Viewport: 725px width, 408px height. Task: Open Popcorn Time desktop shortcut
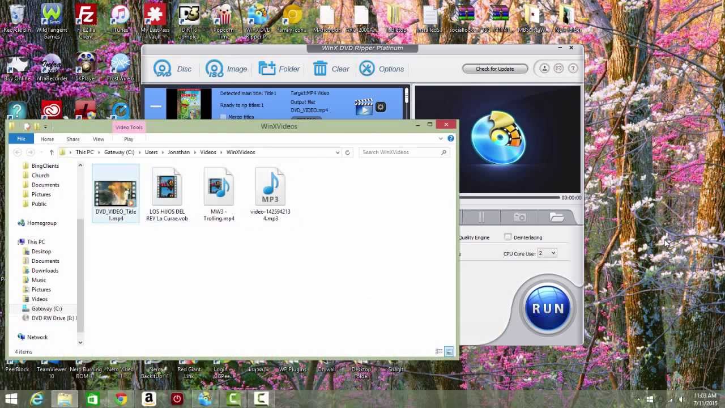(224, 23)
